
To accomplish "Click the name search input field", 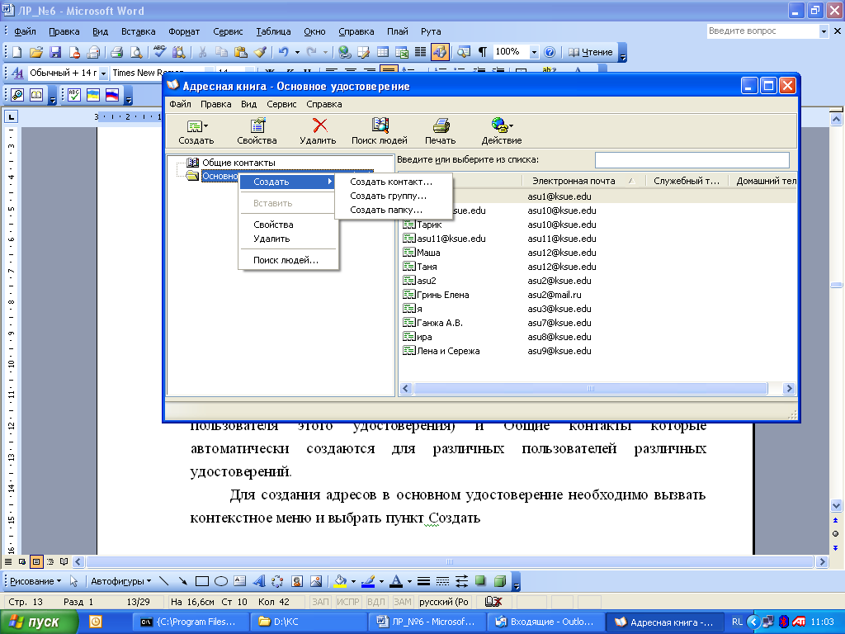I will 692,159.
